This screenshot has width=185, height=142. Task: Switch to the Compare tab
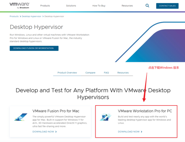(90, 73)
